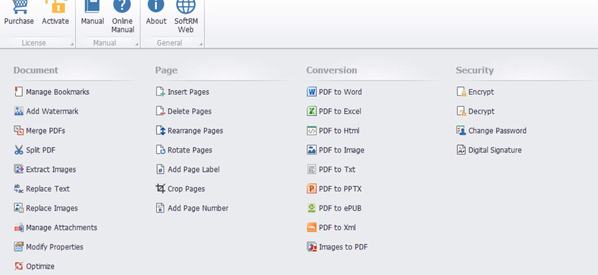Select the Rotate Pages link
This screenshot has height=275, width=598.
click(x=190, y=150)
